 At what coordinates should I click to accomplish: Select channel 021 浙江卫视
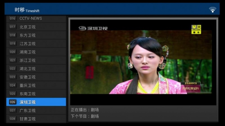click(x=36, y=60)
